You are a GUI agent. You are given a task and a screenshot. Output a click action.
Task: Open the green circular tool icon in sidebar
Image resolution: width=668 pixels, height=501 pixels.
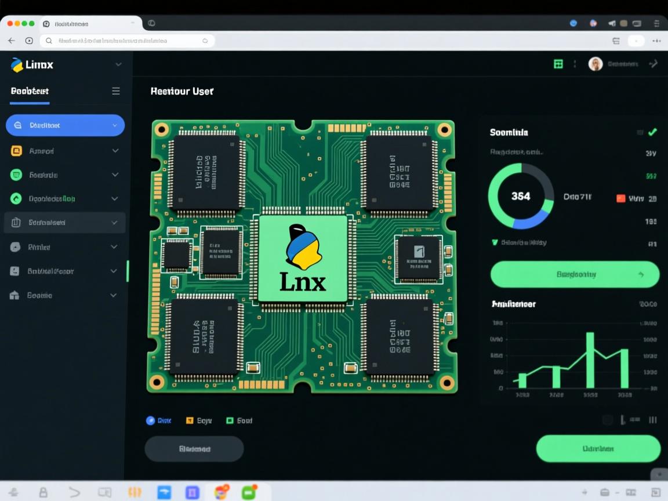(17, 198)
